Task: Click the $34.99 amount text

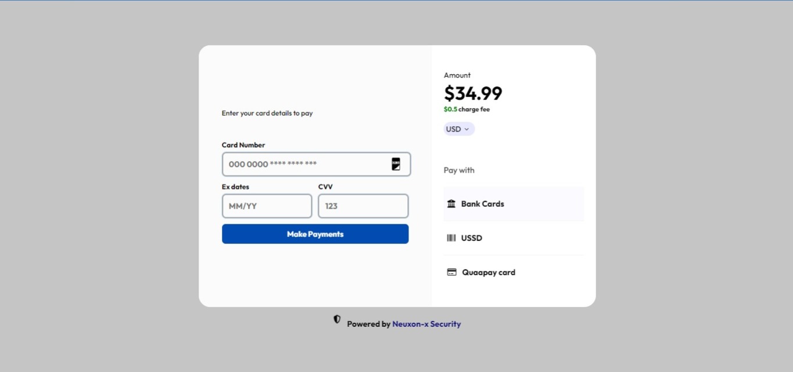Action: point(473,93)
